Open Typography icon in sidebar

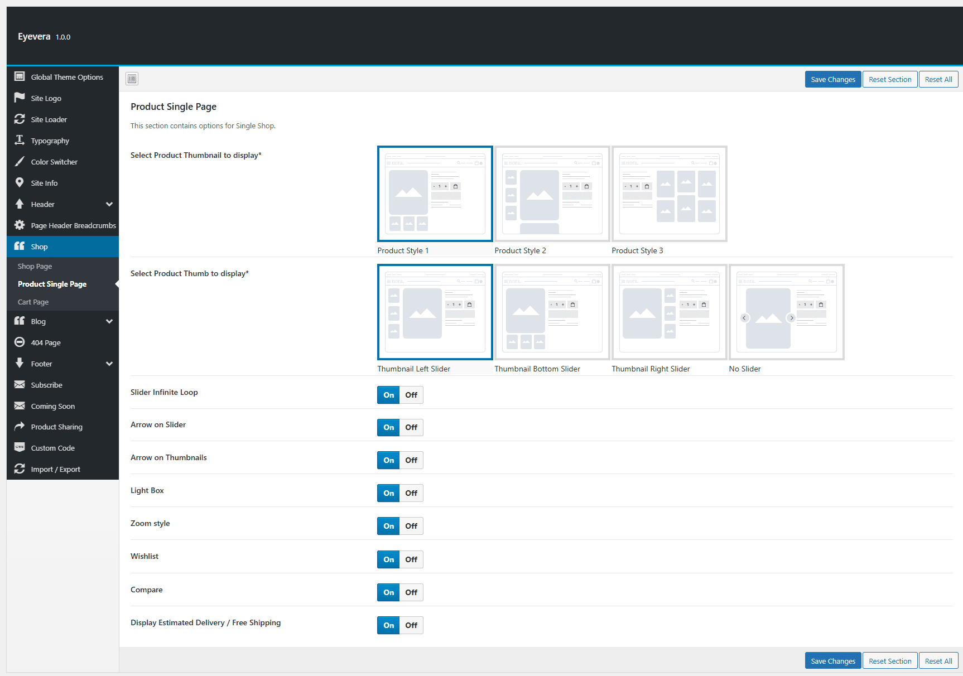[x=20, y=140]
